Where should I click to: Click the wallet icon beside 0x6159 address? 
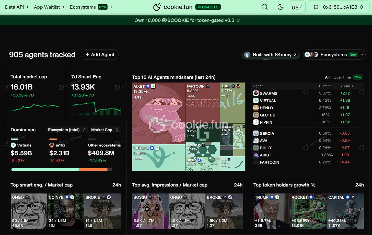click(x=316, y=7)
